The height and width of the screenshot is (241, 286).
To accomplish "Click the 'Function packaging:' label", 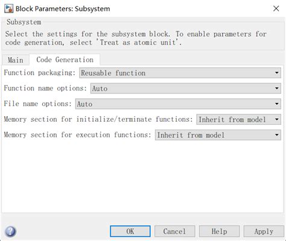I will [39, 73].
